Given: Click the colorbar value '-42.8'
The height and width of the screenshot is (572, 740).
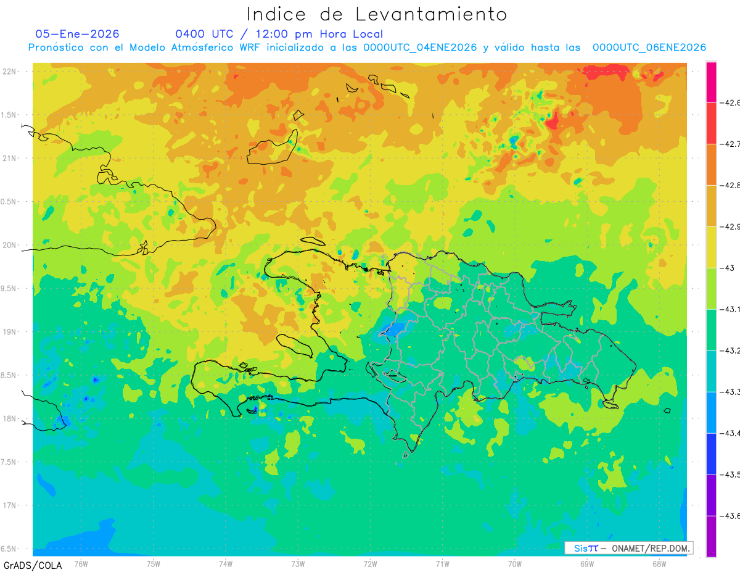Looking at the screenshot, I should pos(730,185).
